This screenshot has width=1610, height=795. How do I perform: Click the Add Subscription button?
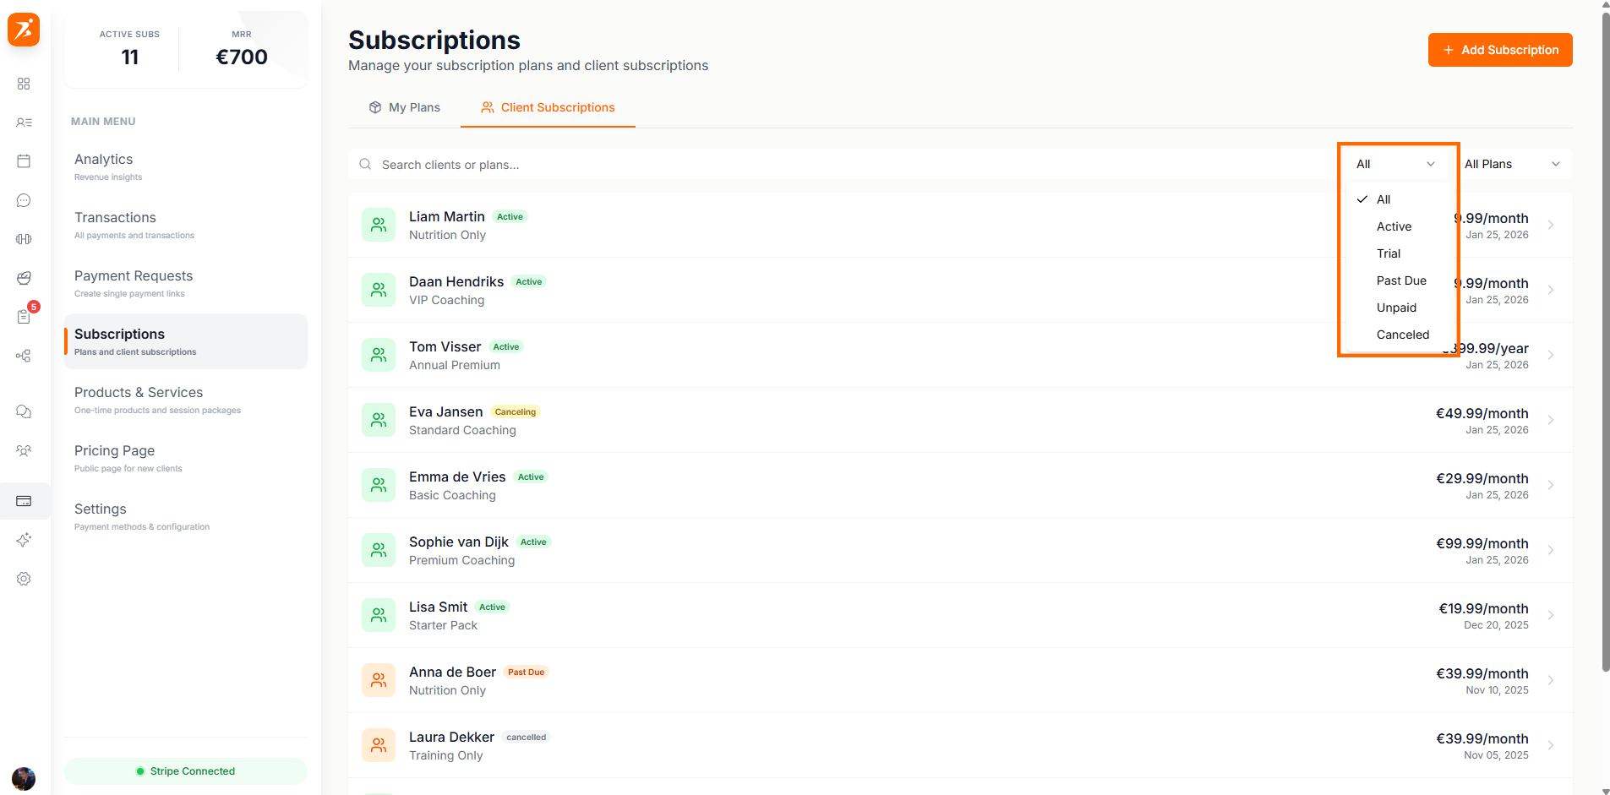click(1499, 50)
